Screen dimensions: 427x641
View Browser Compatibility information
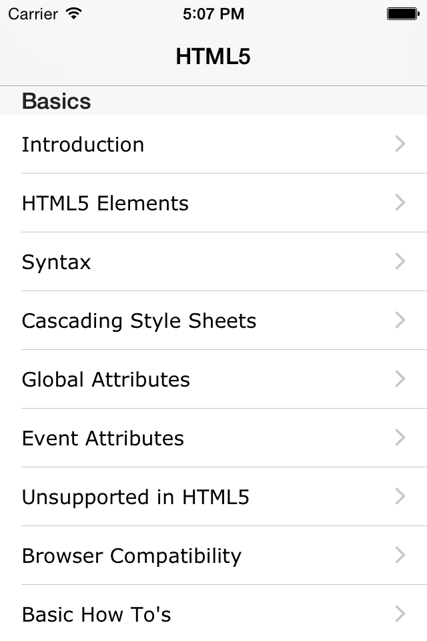(x=131, y=556)
